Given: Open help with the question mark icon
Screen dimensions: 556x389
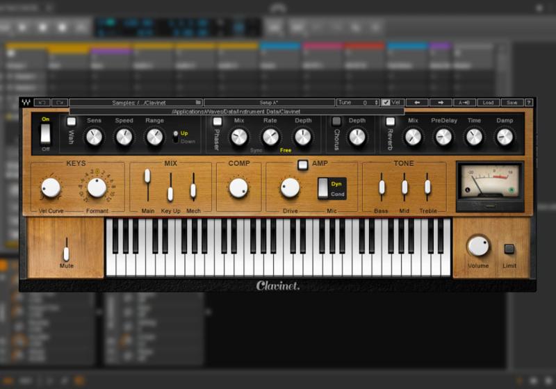Looking at the screenshot, I should 529,102.
